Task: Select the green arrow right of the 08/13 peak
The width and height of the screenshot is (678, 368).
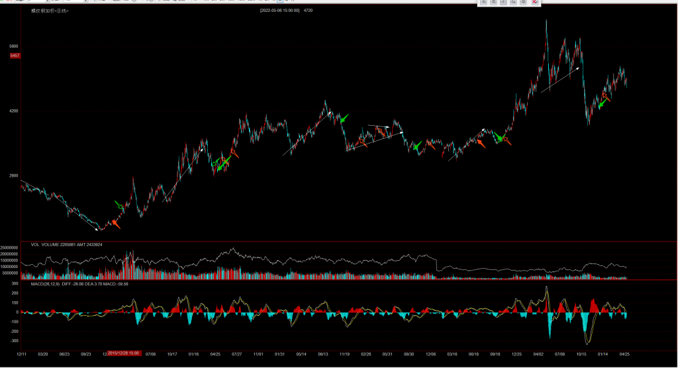Action: pos(343,118)
